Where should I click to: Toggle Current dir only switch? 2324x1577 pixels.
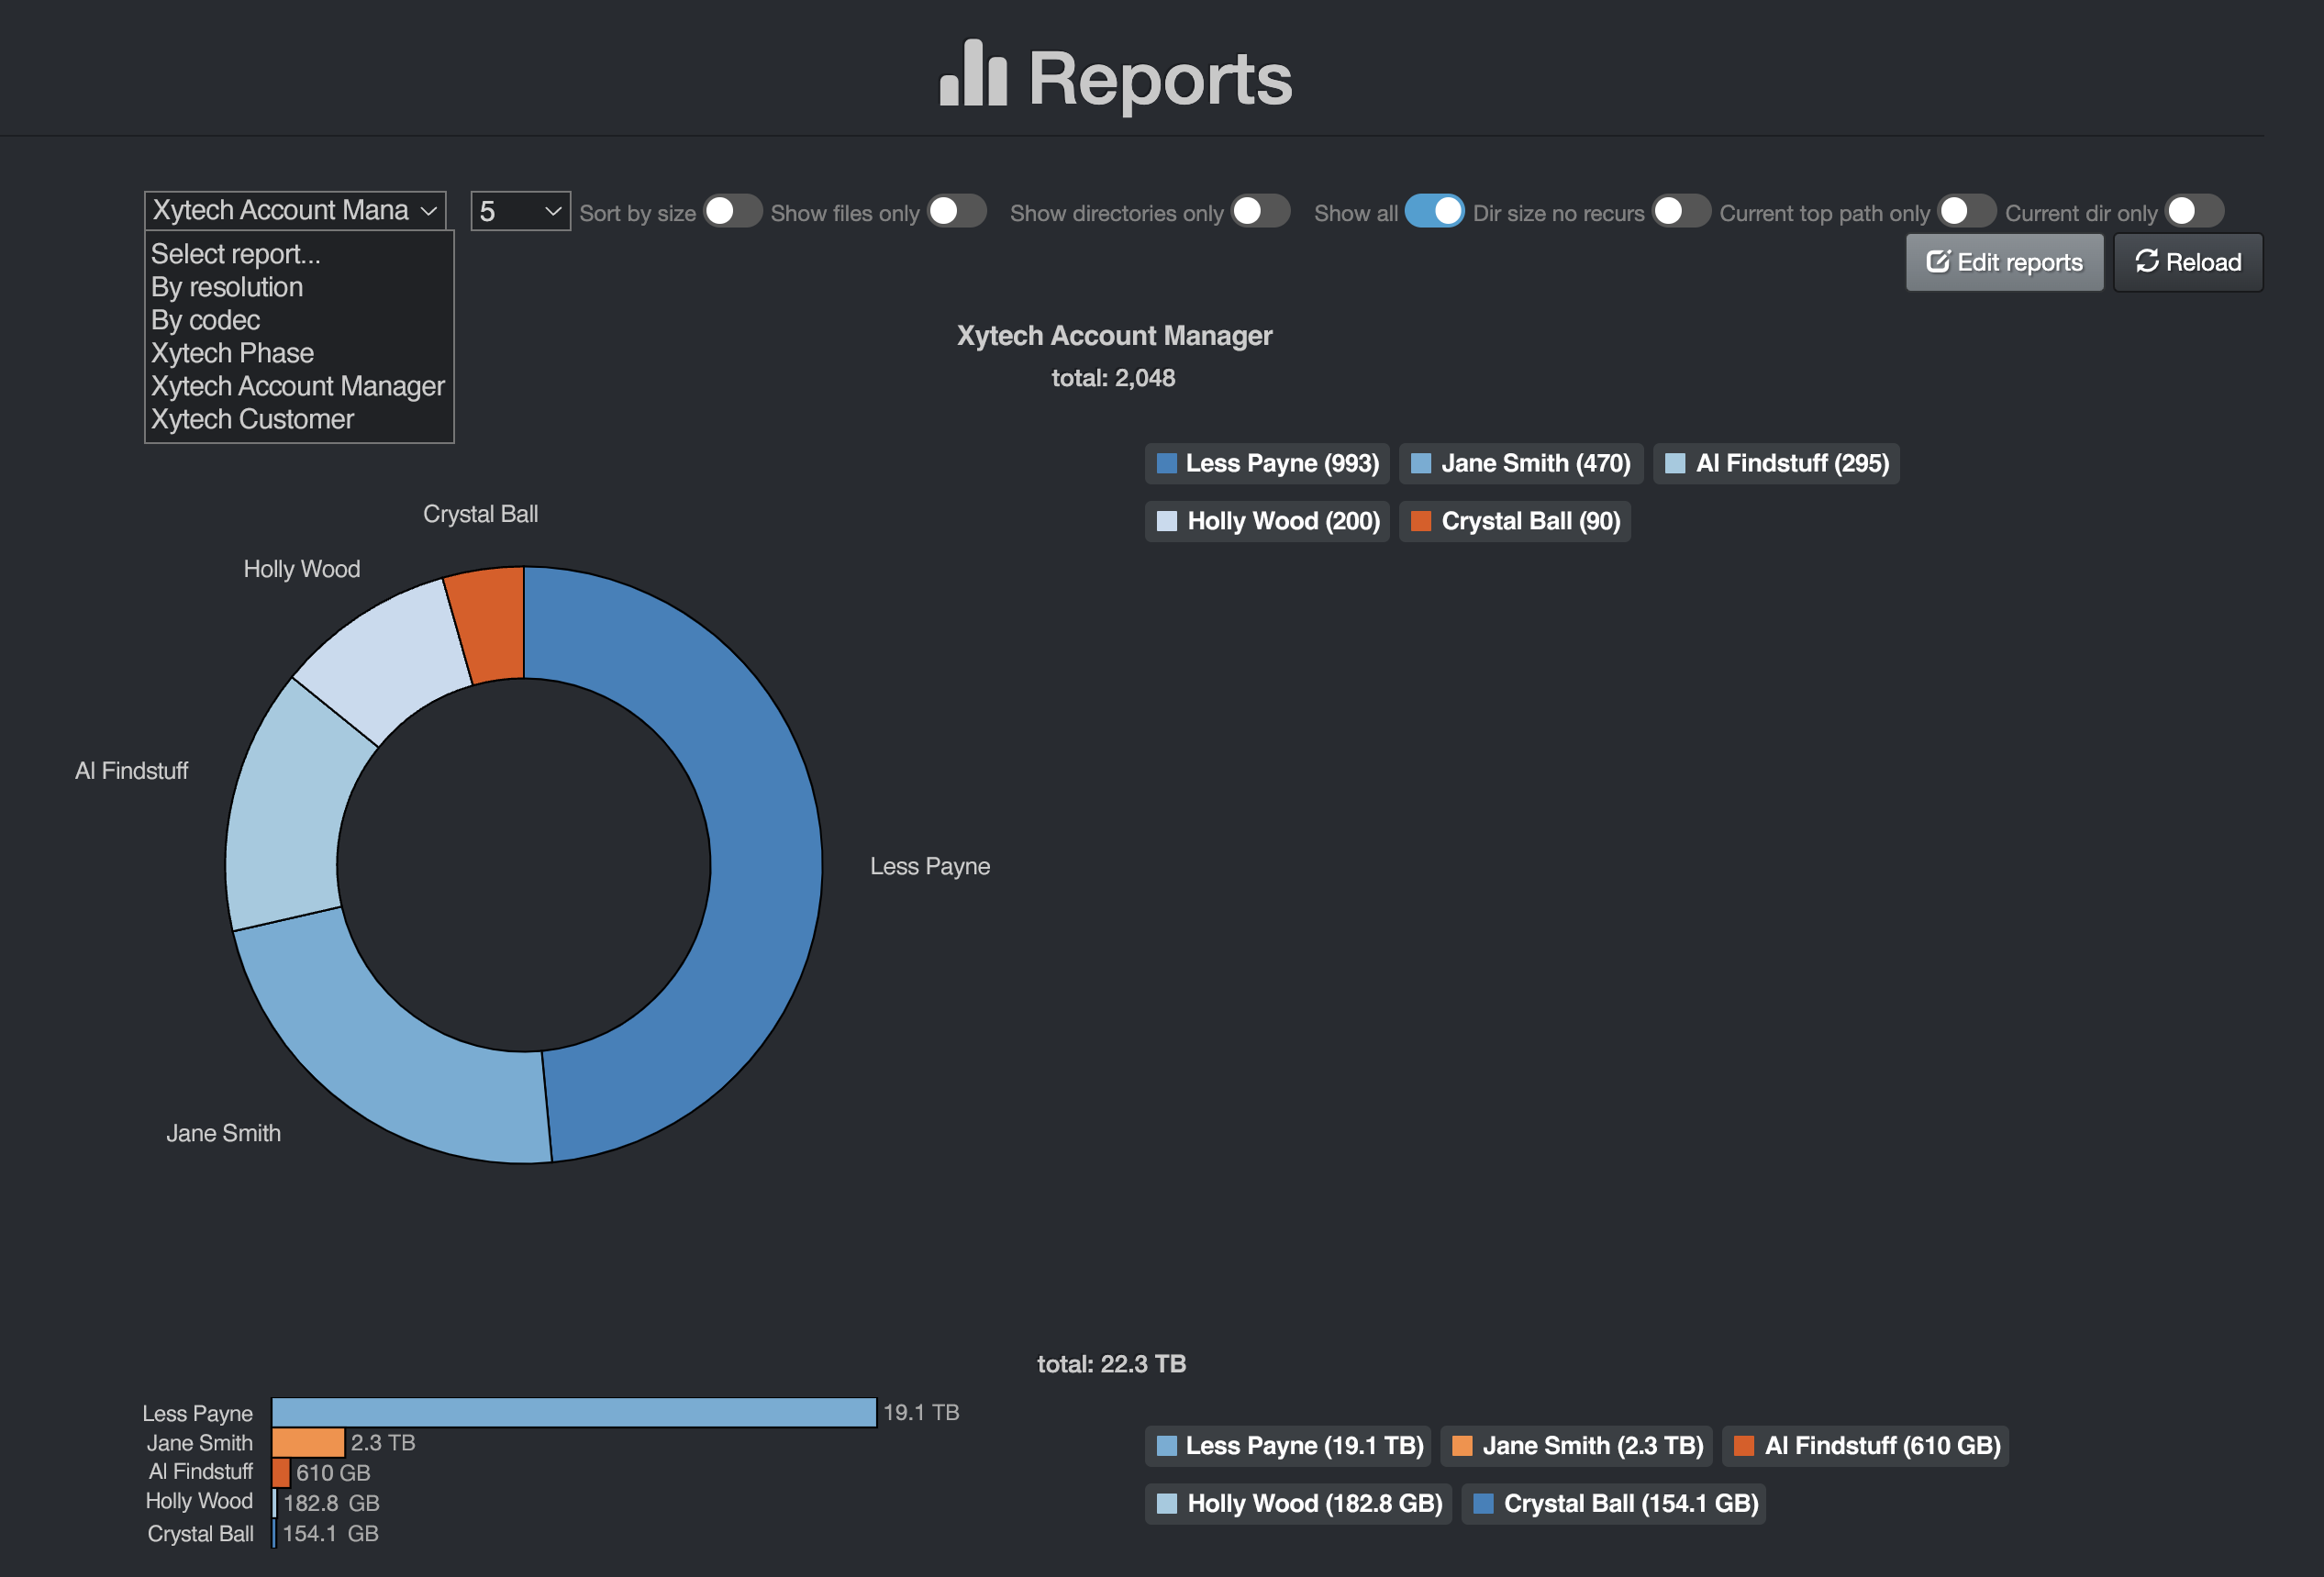point(2193,212)
